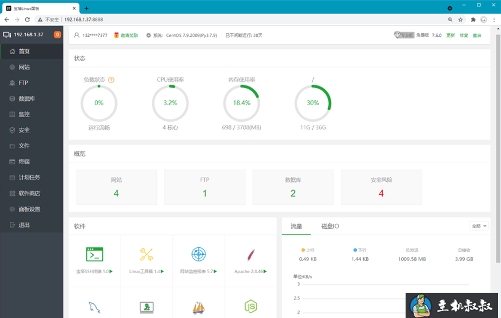Open FTP in the sidebar

[x=31, y=82]
